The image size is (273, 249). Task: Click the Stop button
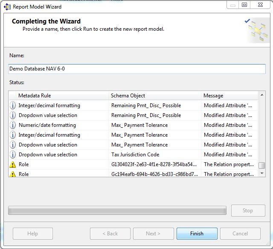click(248, 211)
